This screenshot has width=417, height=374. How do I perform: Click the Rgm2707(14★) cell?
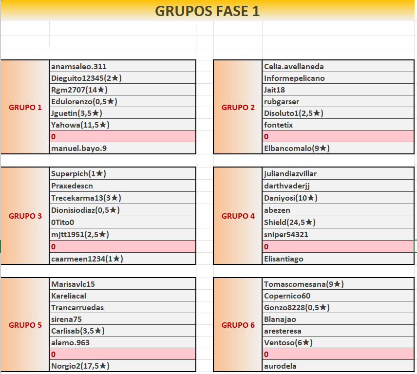(123, 90)
